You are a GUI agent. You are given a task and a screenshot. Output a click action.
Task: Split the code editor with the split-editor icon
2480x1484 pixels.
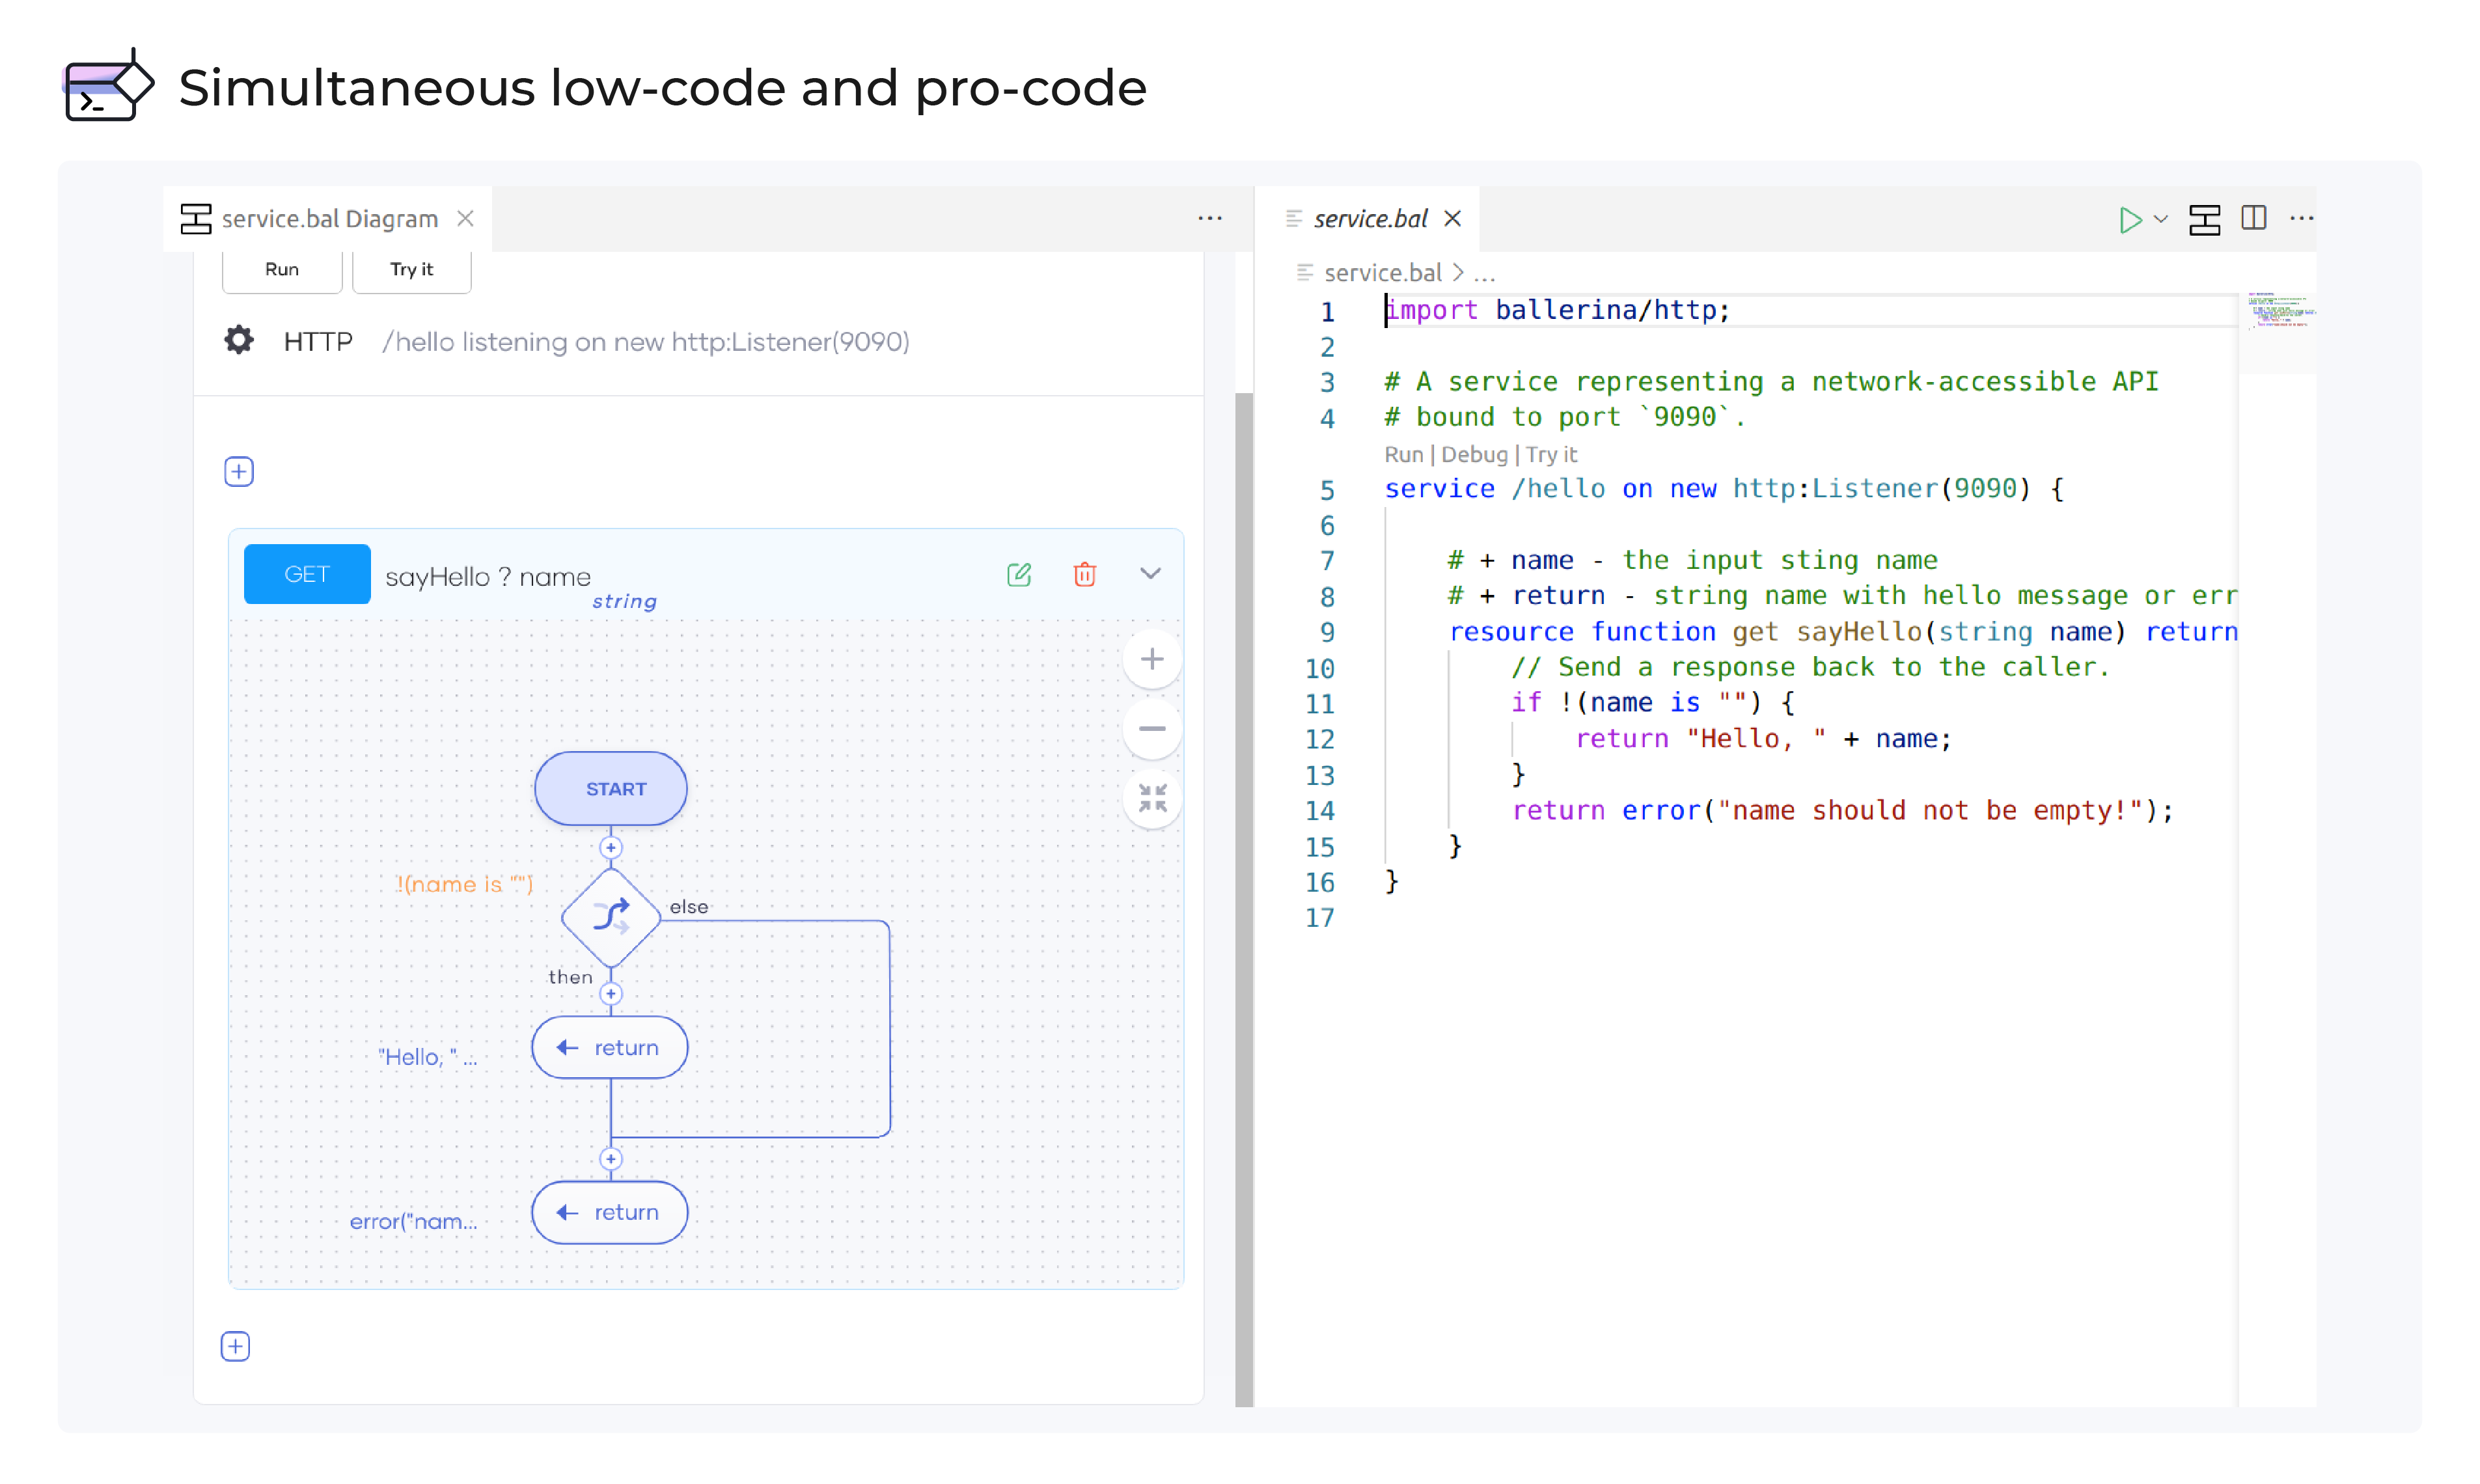[2254, 218]
